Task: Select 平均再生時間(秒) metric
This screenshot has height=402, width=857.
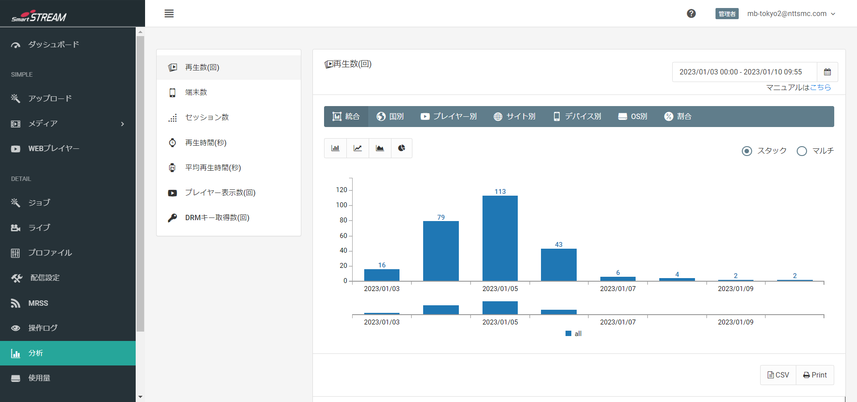Action: pos(229,168)
